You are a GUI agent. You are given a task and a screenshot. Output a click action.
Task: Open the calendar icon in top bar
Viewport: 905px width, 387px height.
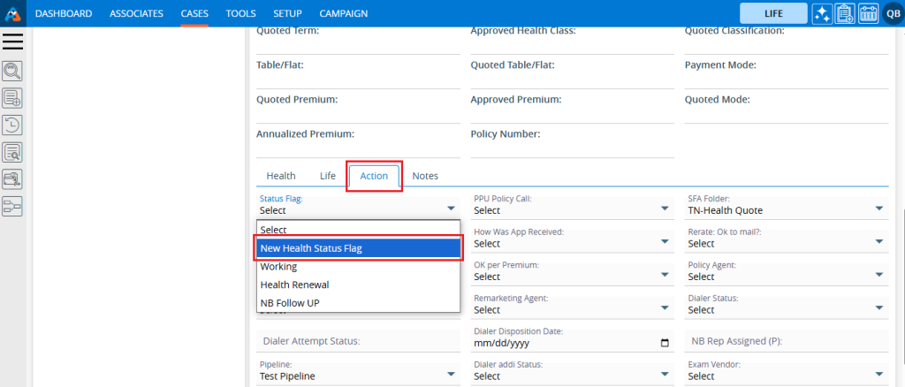pyautogui.click(x=868, y=13)
